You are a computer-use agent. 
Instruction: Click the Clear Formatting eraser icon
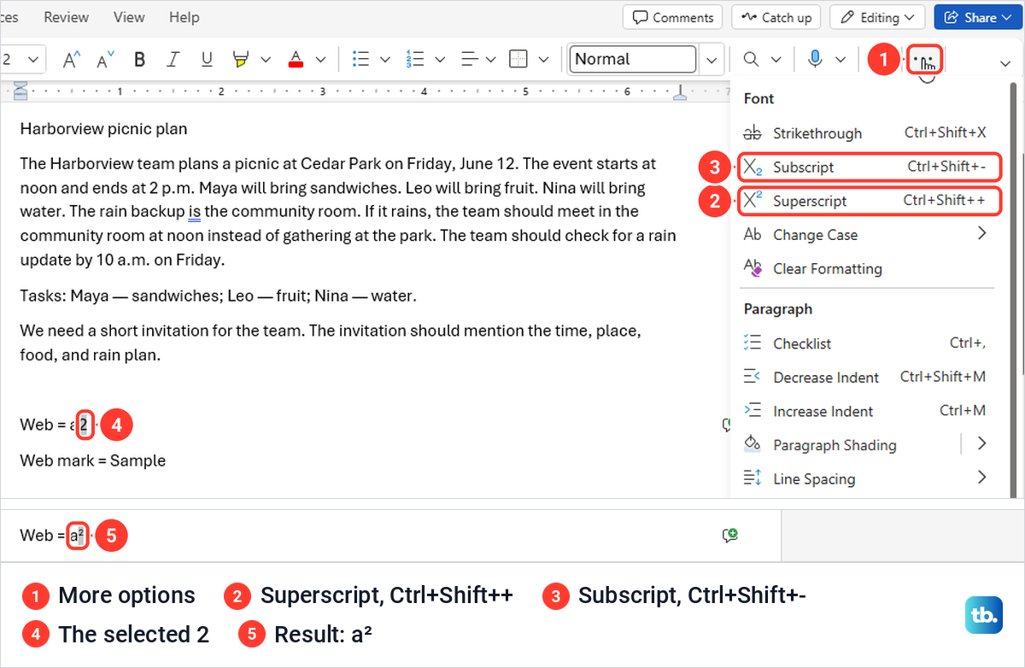point(753,267)
